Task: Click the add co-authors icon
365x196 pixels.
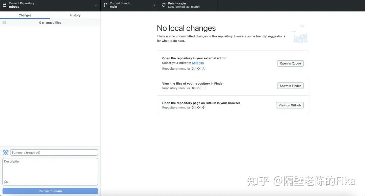Action: (6, 182)
